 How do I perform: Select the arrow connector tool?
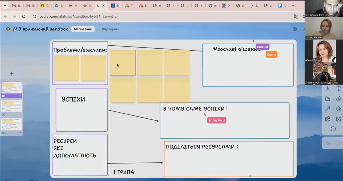[328, 109]
